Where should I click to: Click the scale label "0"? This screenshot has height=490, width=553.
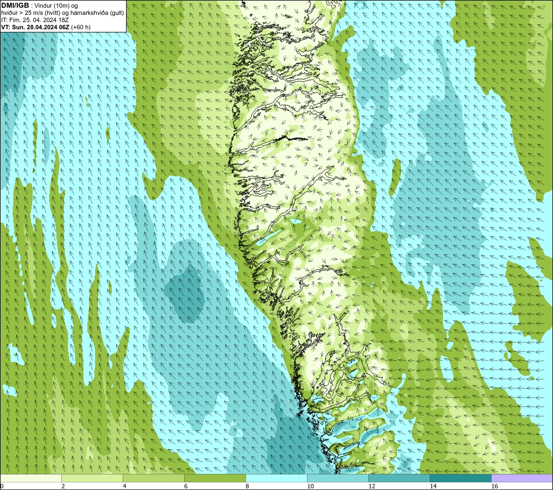(2, 486)
